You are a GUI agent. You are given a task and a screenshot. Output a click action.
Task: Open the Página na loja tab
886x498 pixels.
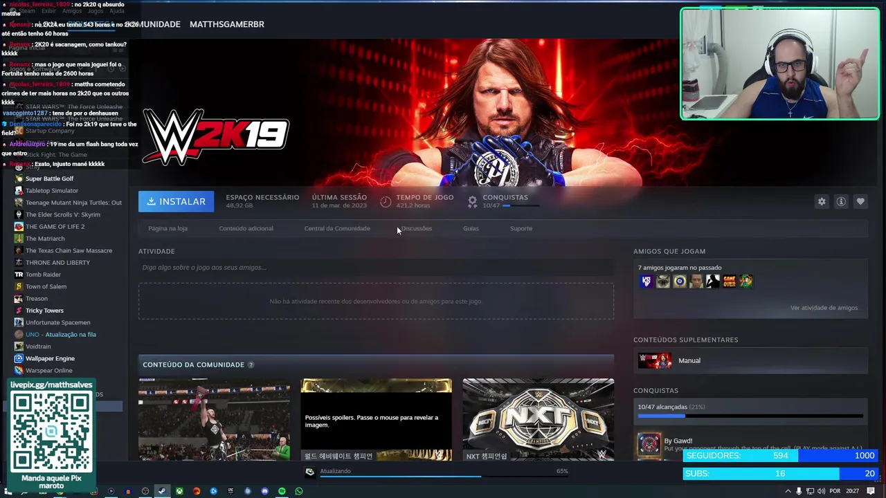[x=168, y=228]
